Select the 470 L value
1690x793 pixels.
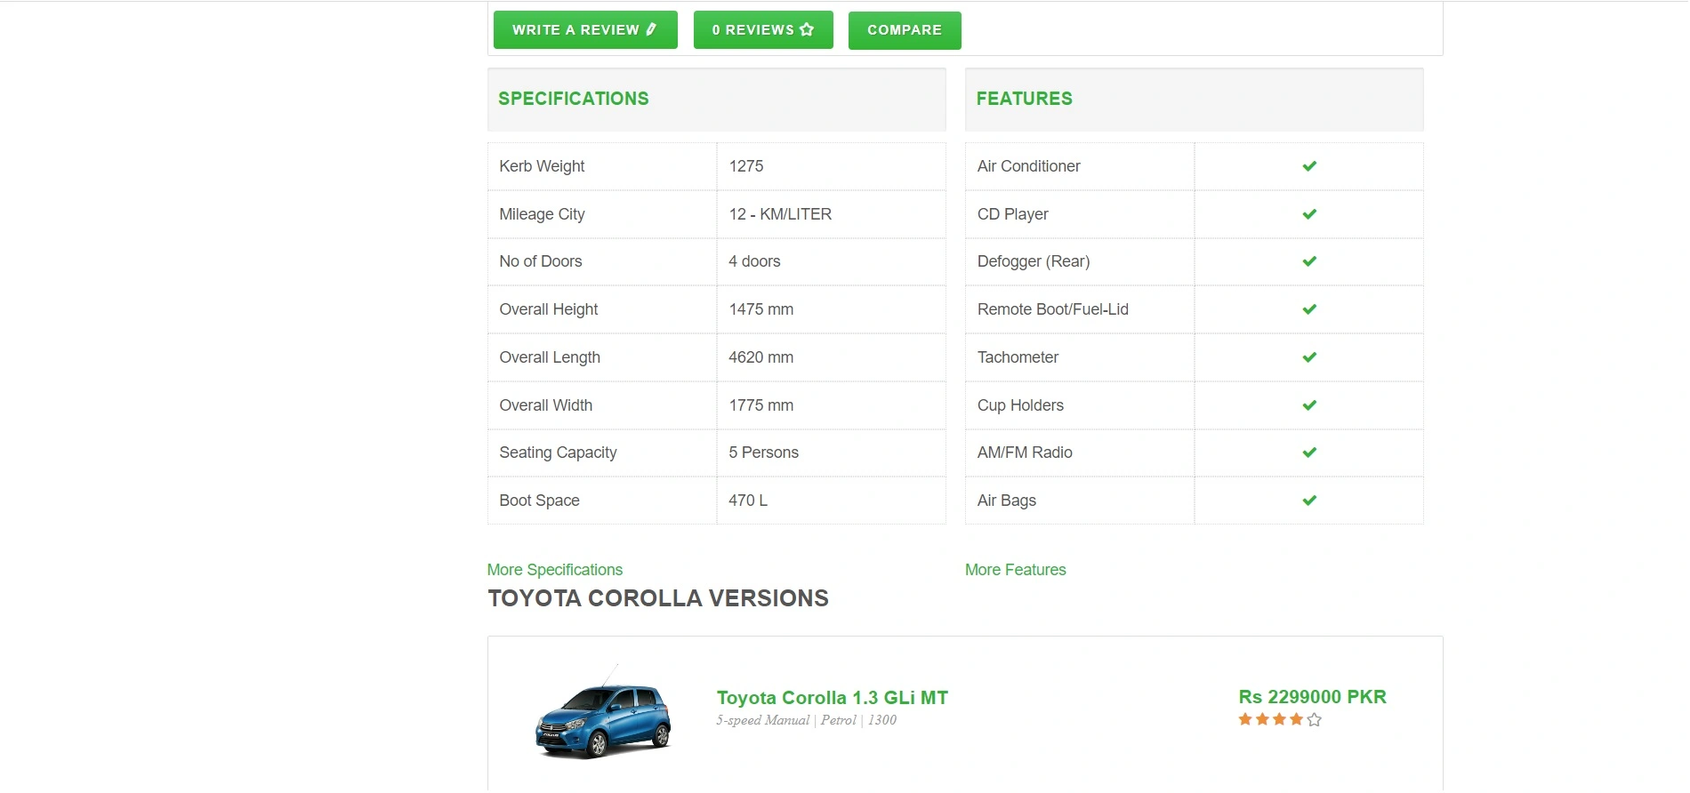pyautogui.click(x=748, y=501)
